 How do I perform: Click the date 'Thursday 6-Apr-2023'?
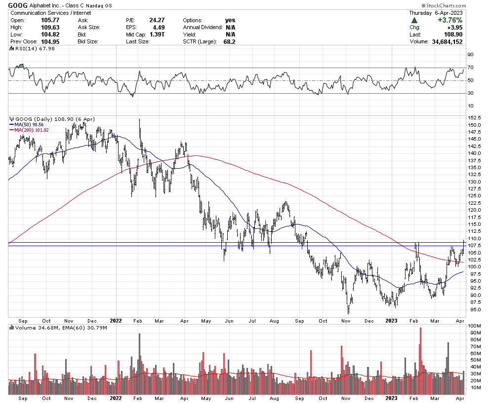point(436,13)
